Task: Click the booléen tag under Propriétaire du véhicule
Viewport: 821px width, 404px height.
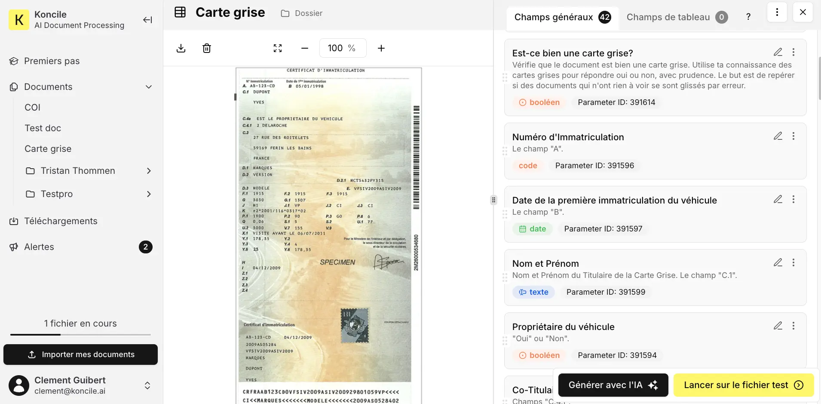Action: click(539, 355)
